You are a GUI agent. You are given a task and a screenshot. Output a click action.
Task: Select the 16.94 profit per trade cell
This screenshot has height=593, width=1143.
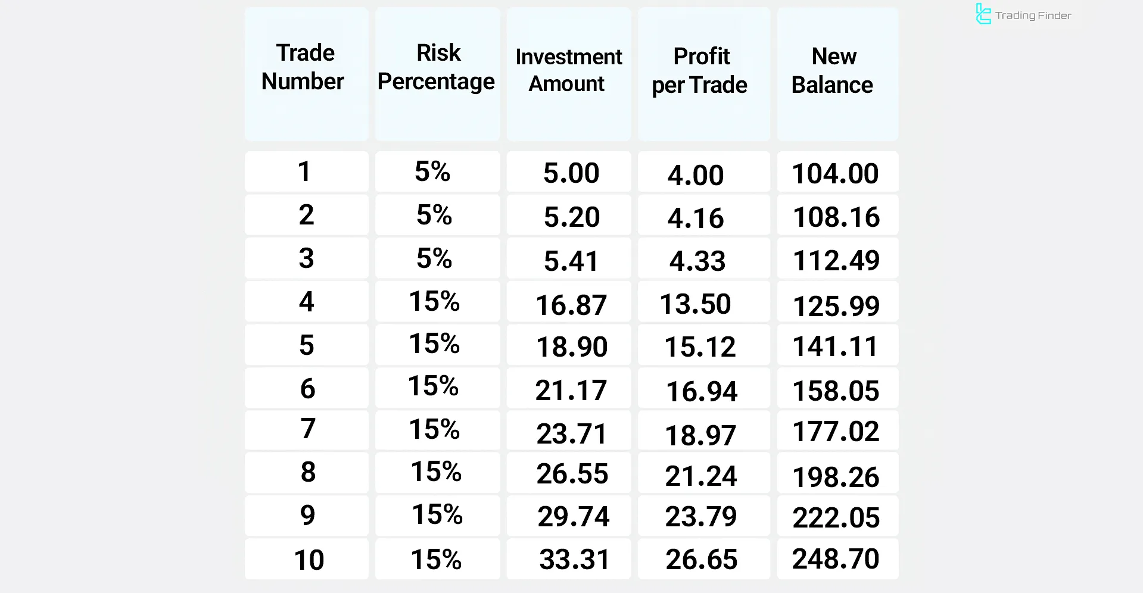coord(702,391)
